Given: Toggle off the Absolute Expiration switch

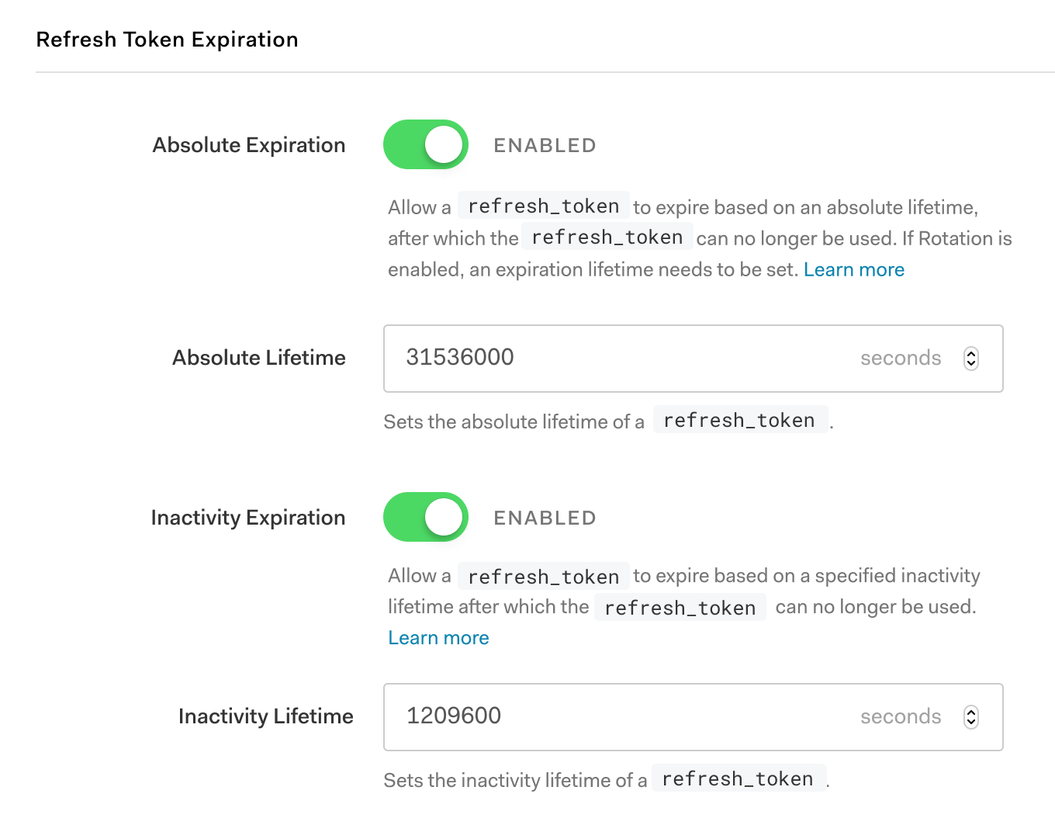Looking at the screenshot, I should click(426, 144).
